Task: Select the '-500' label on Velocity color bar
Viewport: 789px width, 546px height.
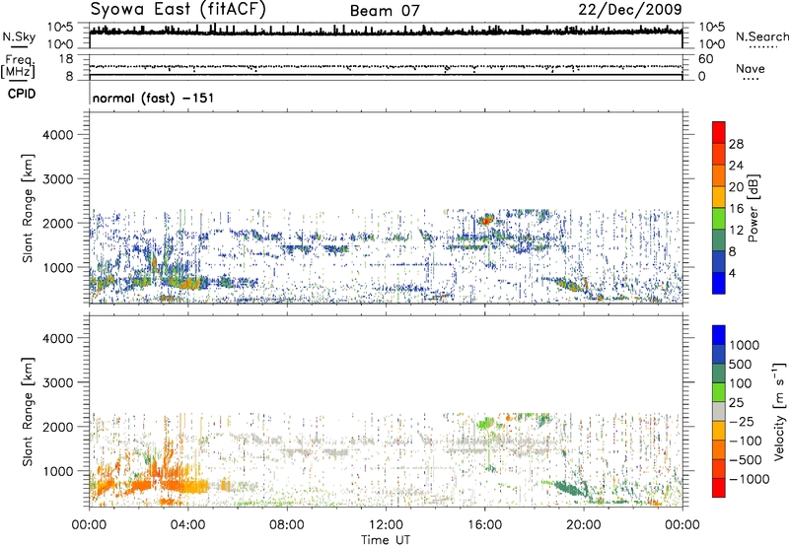Action: [746, 460]
